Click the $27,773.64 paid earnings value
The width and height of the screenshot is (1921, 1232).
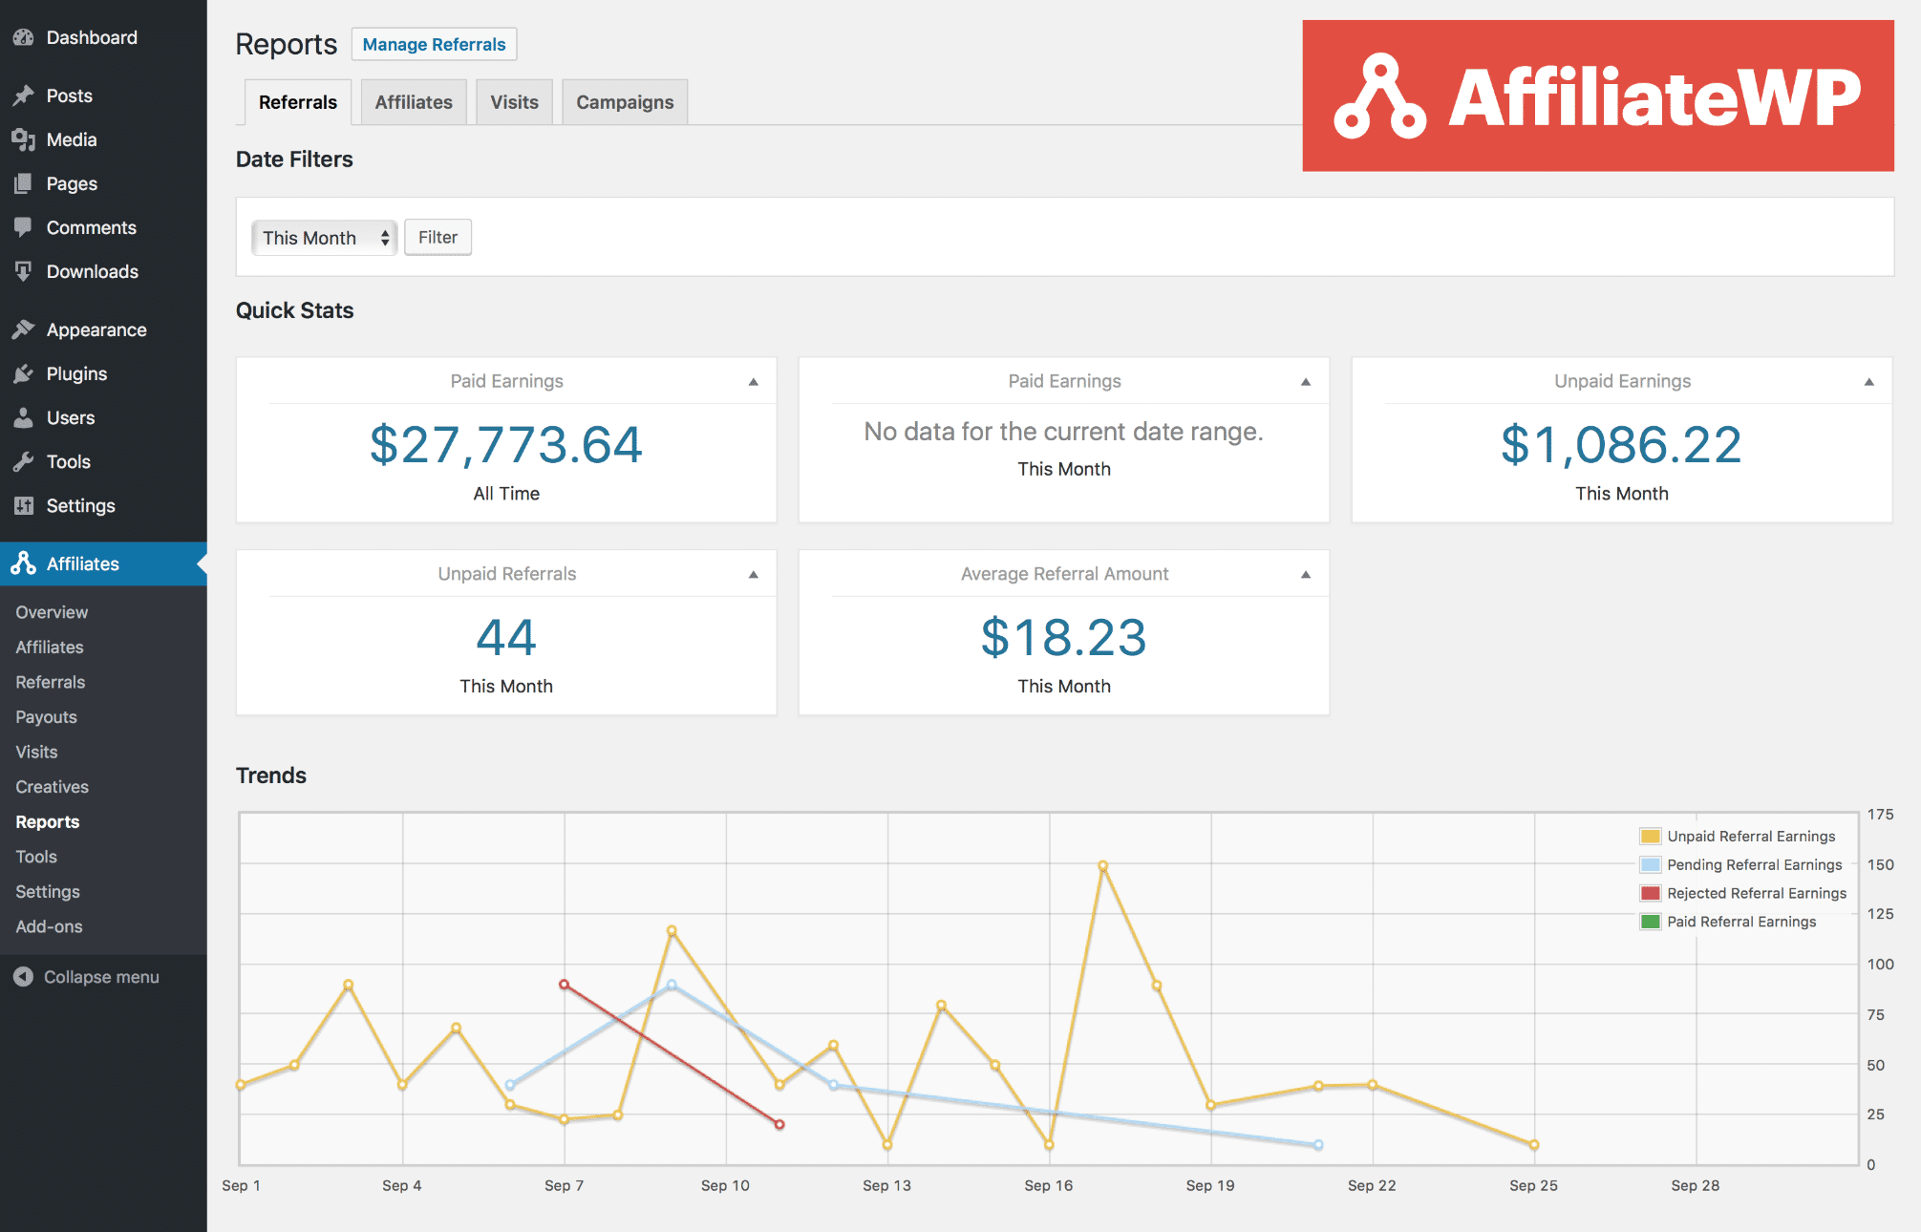(x=506, y=445)
